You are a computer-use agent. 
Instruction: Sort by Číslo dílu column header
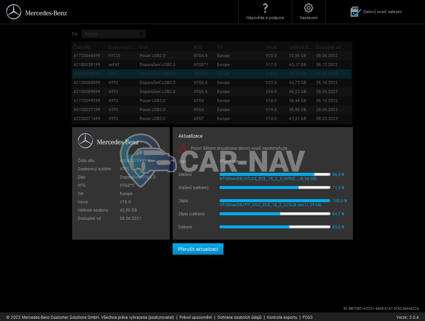pos(82,47)
